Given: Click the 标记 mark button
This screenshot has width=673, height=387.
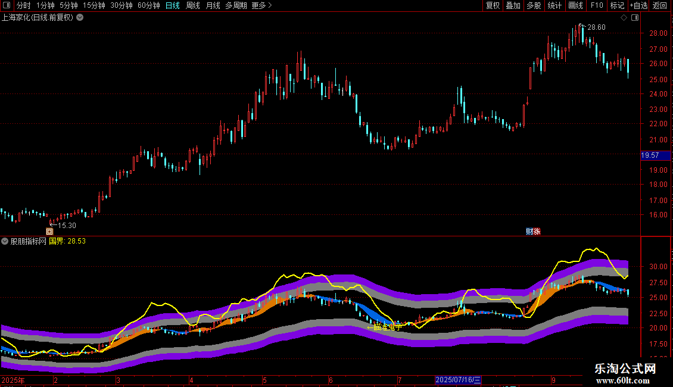Looking at the screenshot, I should click(x=617, y=5).
